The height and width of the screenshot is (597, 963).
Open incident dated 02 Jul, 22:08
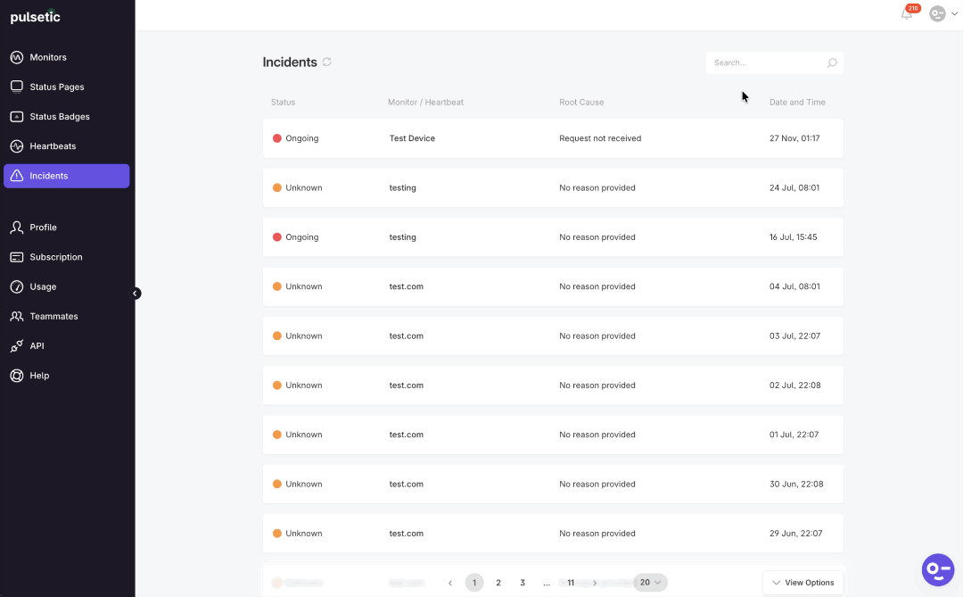tap(553, 386)
